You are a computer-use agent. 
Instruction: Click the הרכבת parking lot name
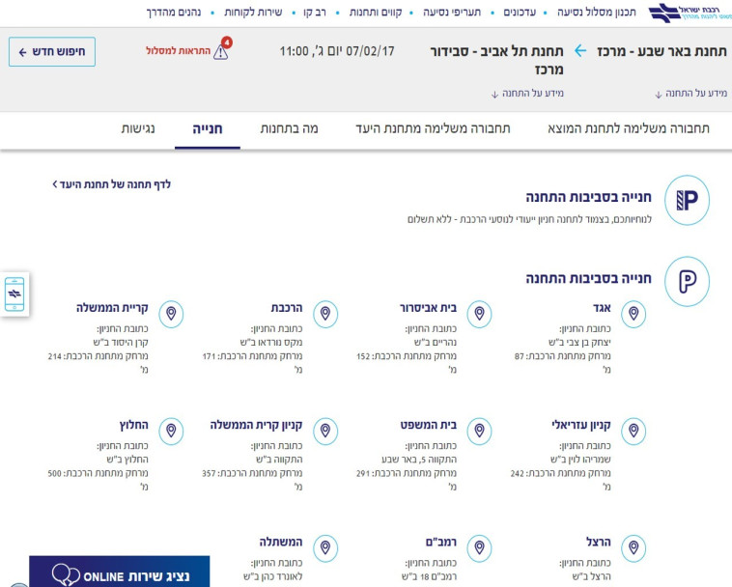click(287, 308)
